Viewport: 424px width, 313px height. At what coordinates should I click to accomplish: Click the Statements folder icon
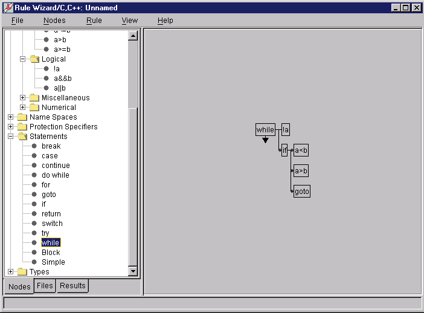(22, 137)
